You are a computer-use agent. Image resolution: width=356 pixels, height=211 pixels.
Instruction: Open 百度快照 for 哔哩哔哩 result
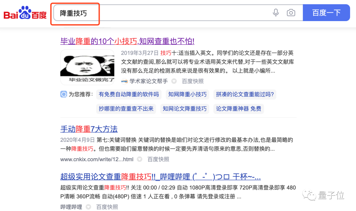(107, 207)
